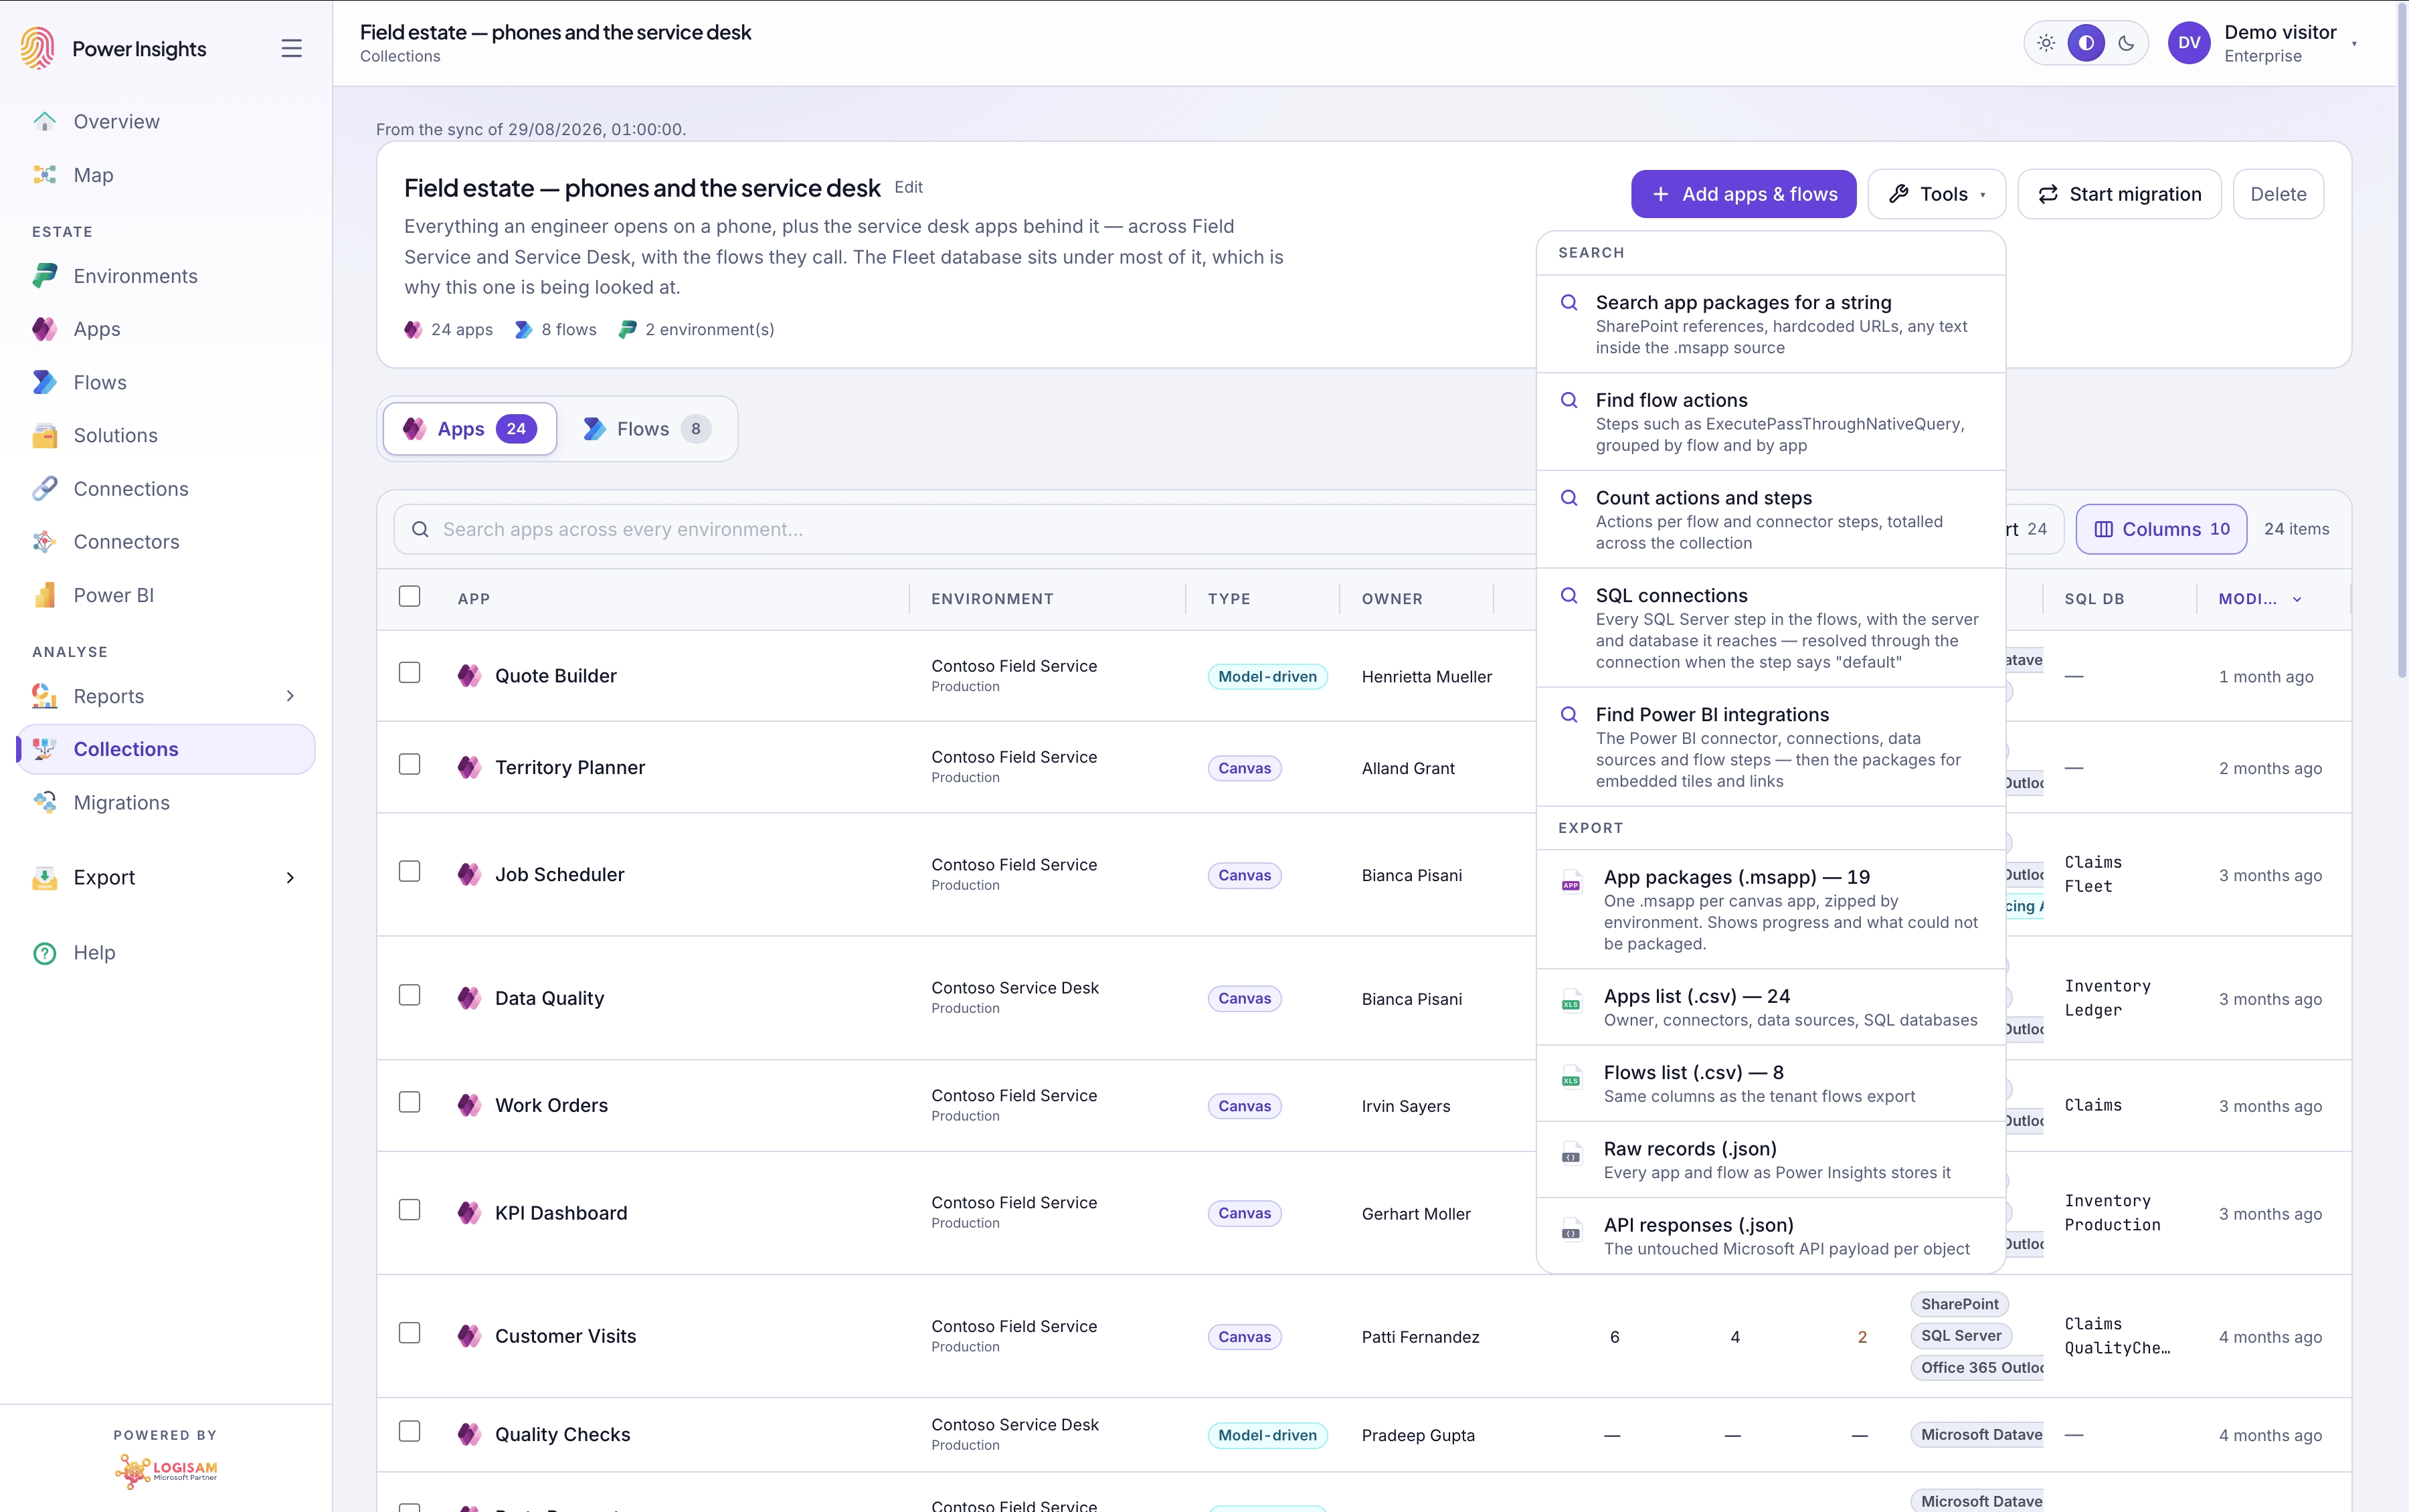Click the Edit link beside collection title

click(x=908, y=187)
